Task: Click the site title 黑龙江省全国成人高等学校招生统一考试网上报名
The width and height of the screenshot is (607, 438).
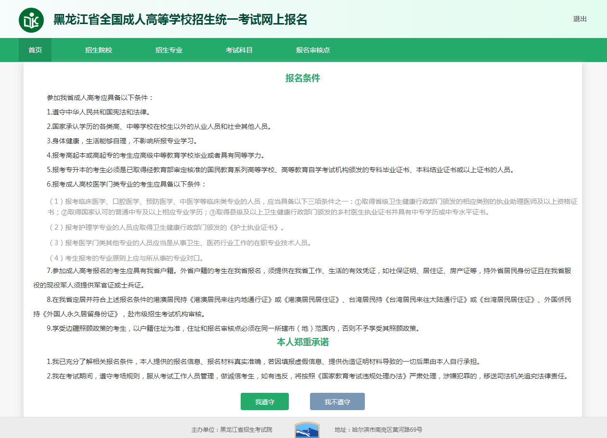Action: click(x=180, y=20)
